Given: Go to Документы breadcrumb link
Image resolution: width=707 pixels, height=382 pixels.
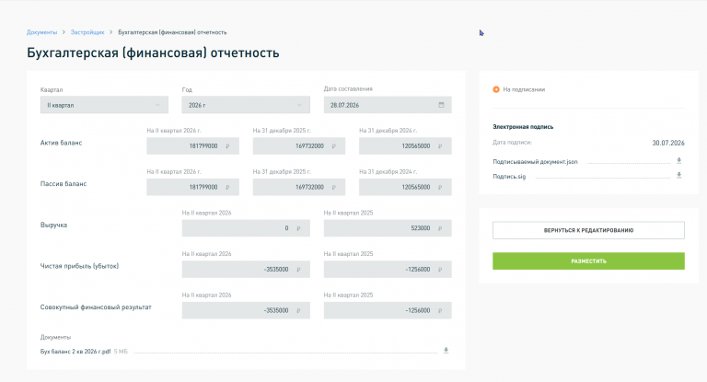Looking at the screenshot, I should tap(41, 32).
